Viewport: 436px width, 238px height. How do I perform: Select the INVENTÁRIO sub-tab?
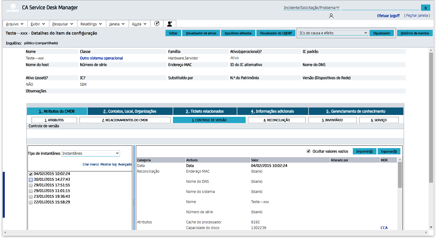pos(332,120)
